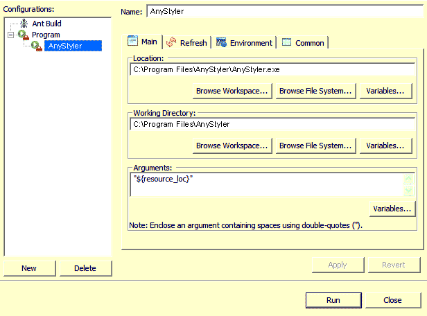Create a New configuration
427x316 pixels.
[x=29, y=268]
